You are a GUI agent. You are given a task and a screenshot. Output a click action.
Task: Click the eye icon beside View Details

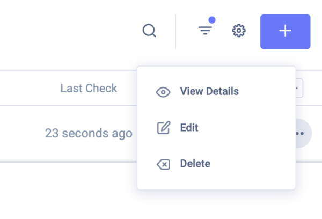pyautogui.click(x=163, y=92)
